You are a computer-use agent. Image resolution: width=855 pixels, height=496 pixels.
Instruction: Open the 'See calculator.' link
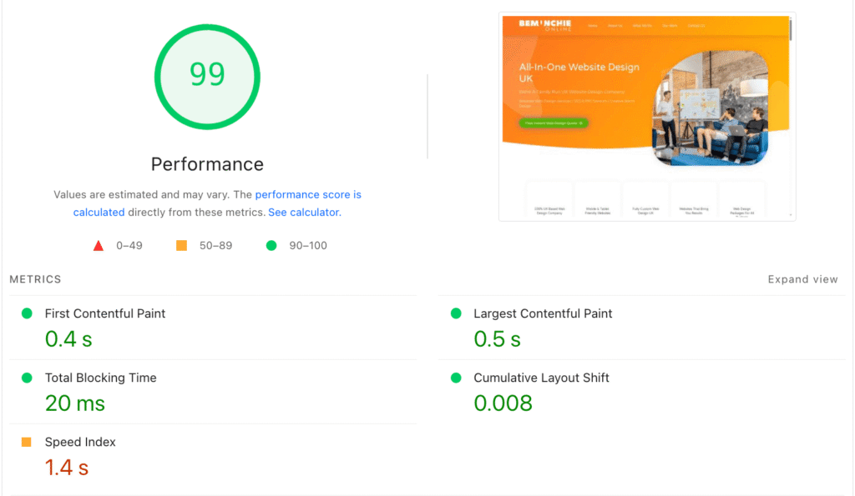coord(305,213)
